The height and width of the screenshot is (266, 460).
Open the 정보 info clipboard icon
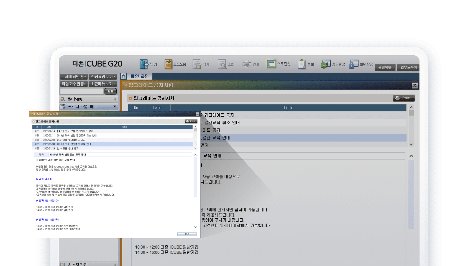tap(301, 64)
